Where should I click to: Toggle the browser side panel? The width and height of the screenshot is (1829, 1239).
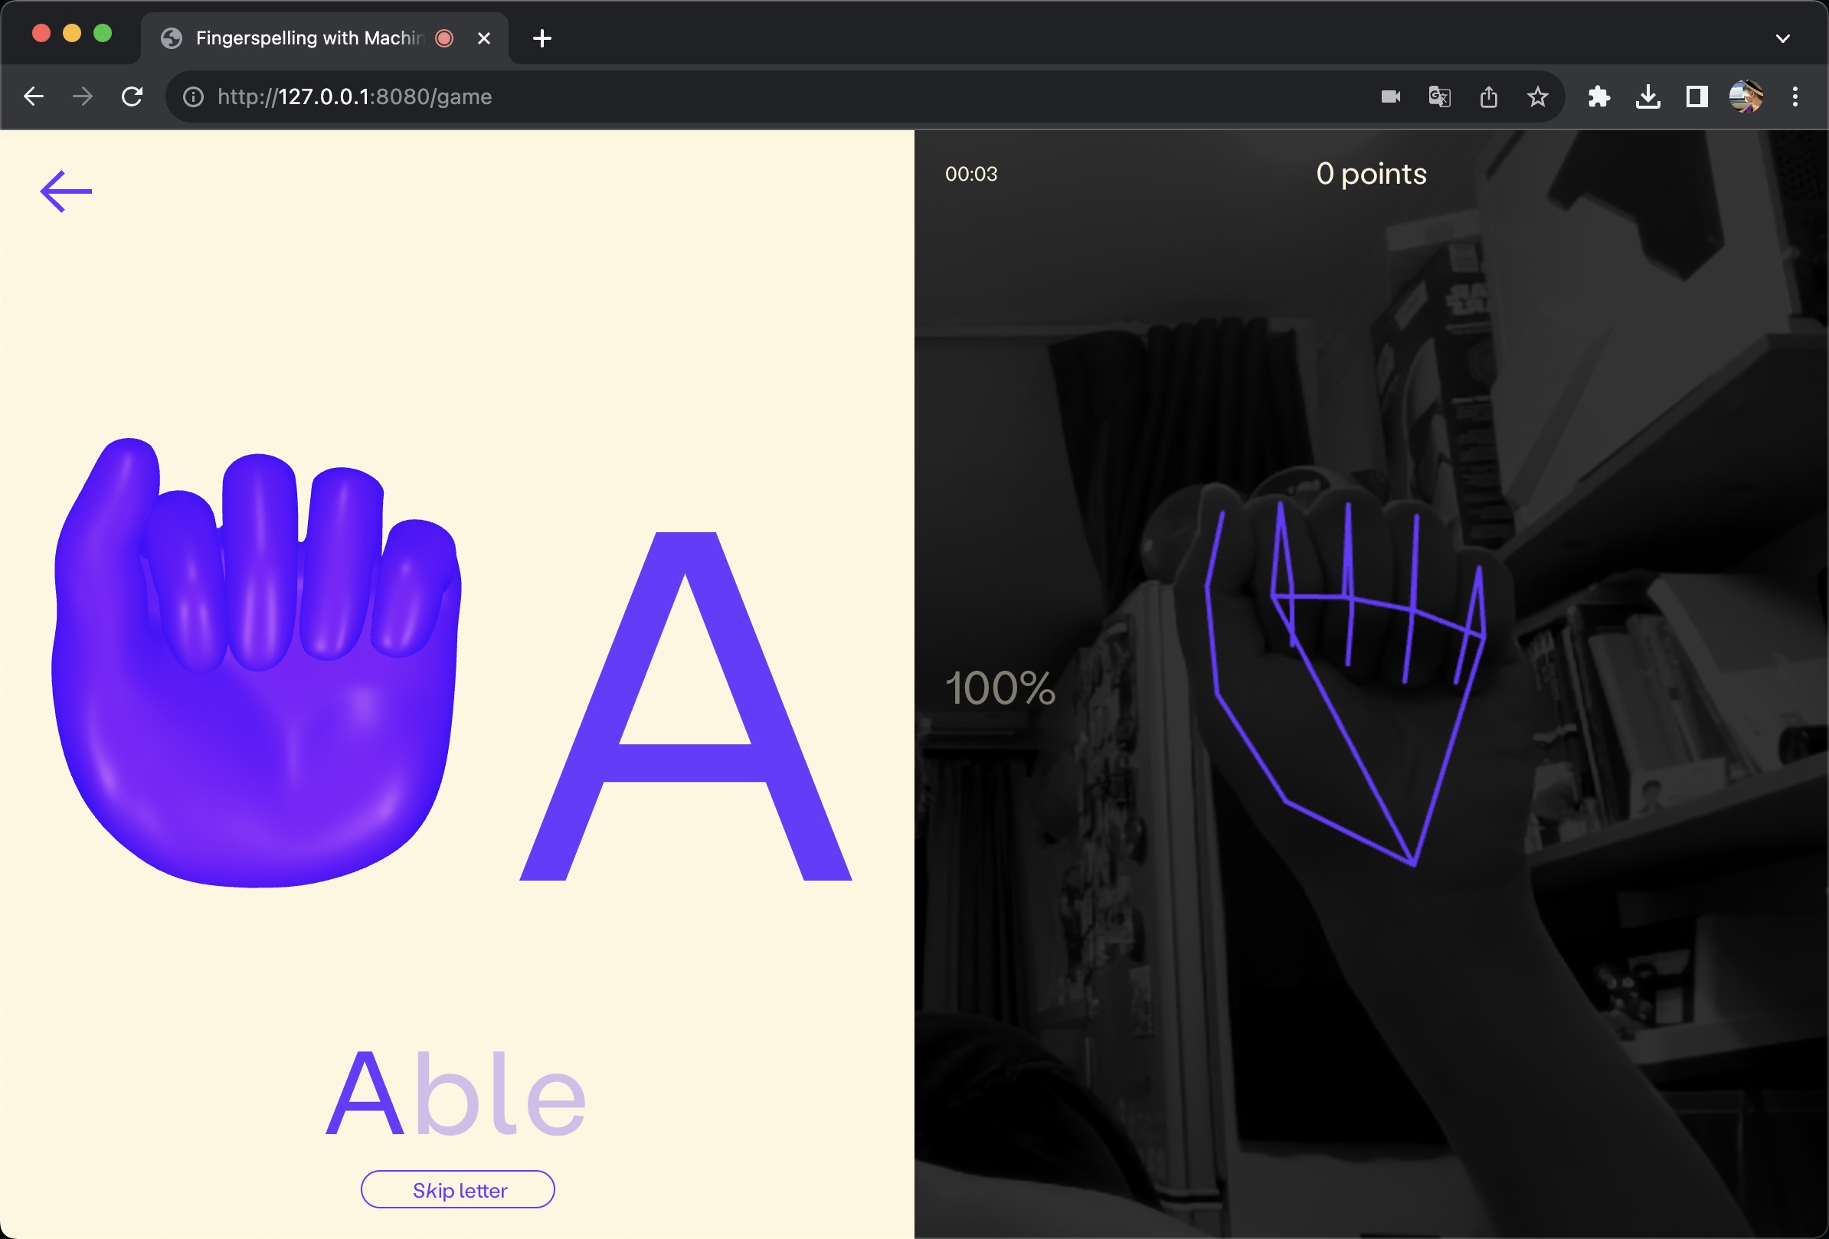click(x=1696, y=96)
